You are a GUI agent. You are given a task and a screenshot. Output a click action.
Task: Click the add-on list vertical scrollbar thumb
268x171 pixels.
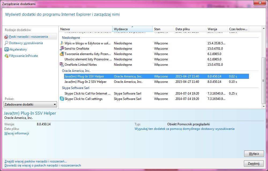263,81
